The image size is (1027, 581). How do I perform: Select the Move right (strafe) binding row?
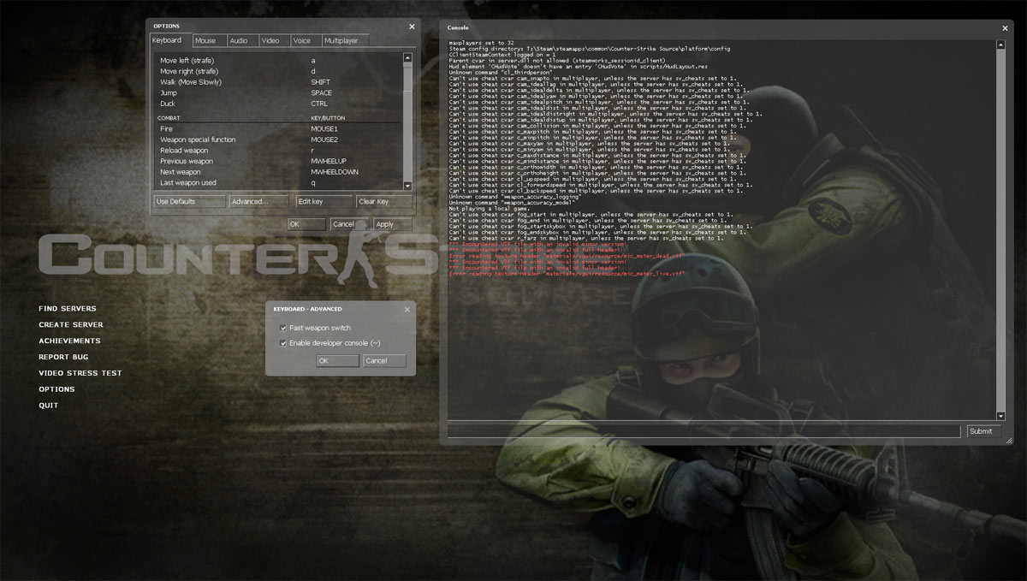click(278, 71)
